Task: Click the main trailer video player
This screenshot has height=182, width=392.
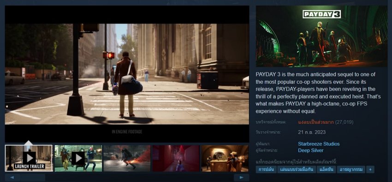Action: [127, 74]
